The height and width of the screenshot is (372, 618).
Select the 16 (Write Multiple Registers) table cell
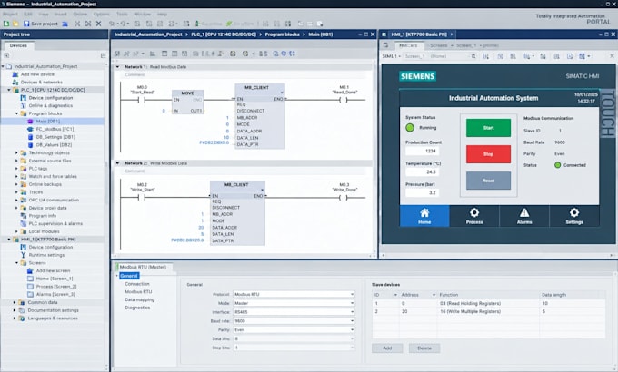tap(488, 311)
